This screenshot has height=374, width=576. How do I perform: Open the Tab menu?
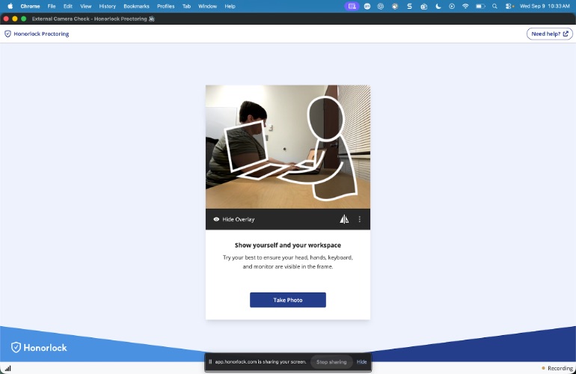tap(186, 6)
